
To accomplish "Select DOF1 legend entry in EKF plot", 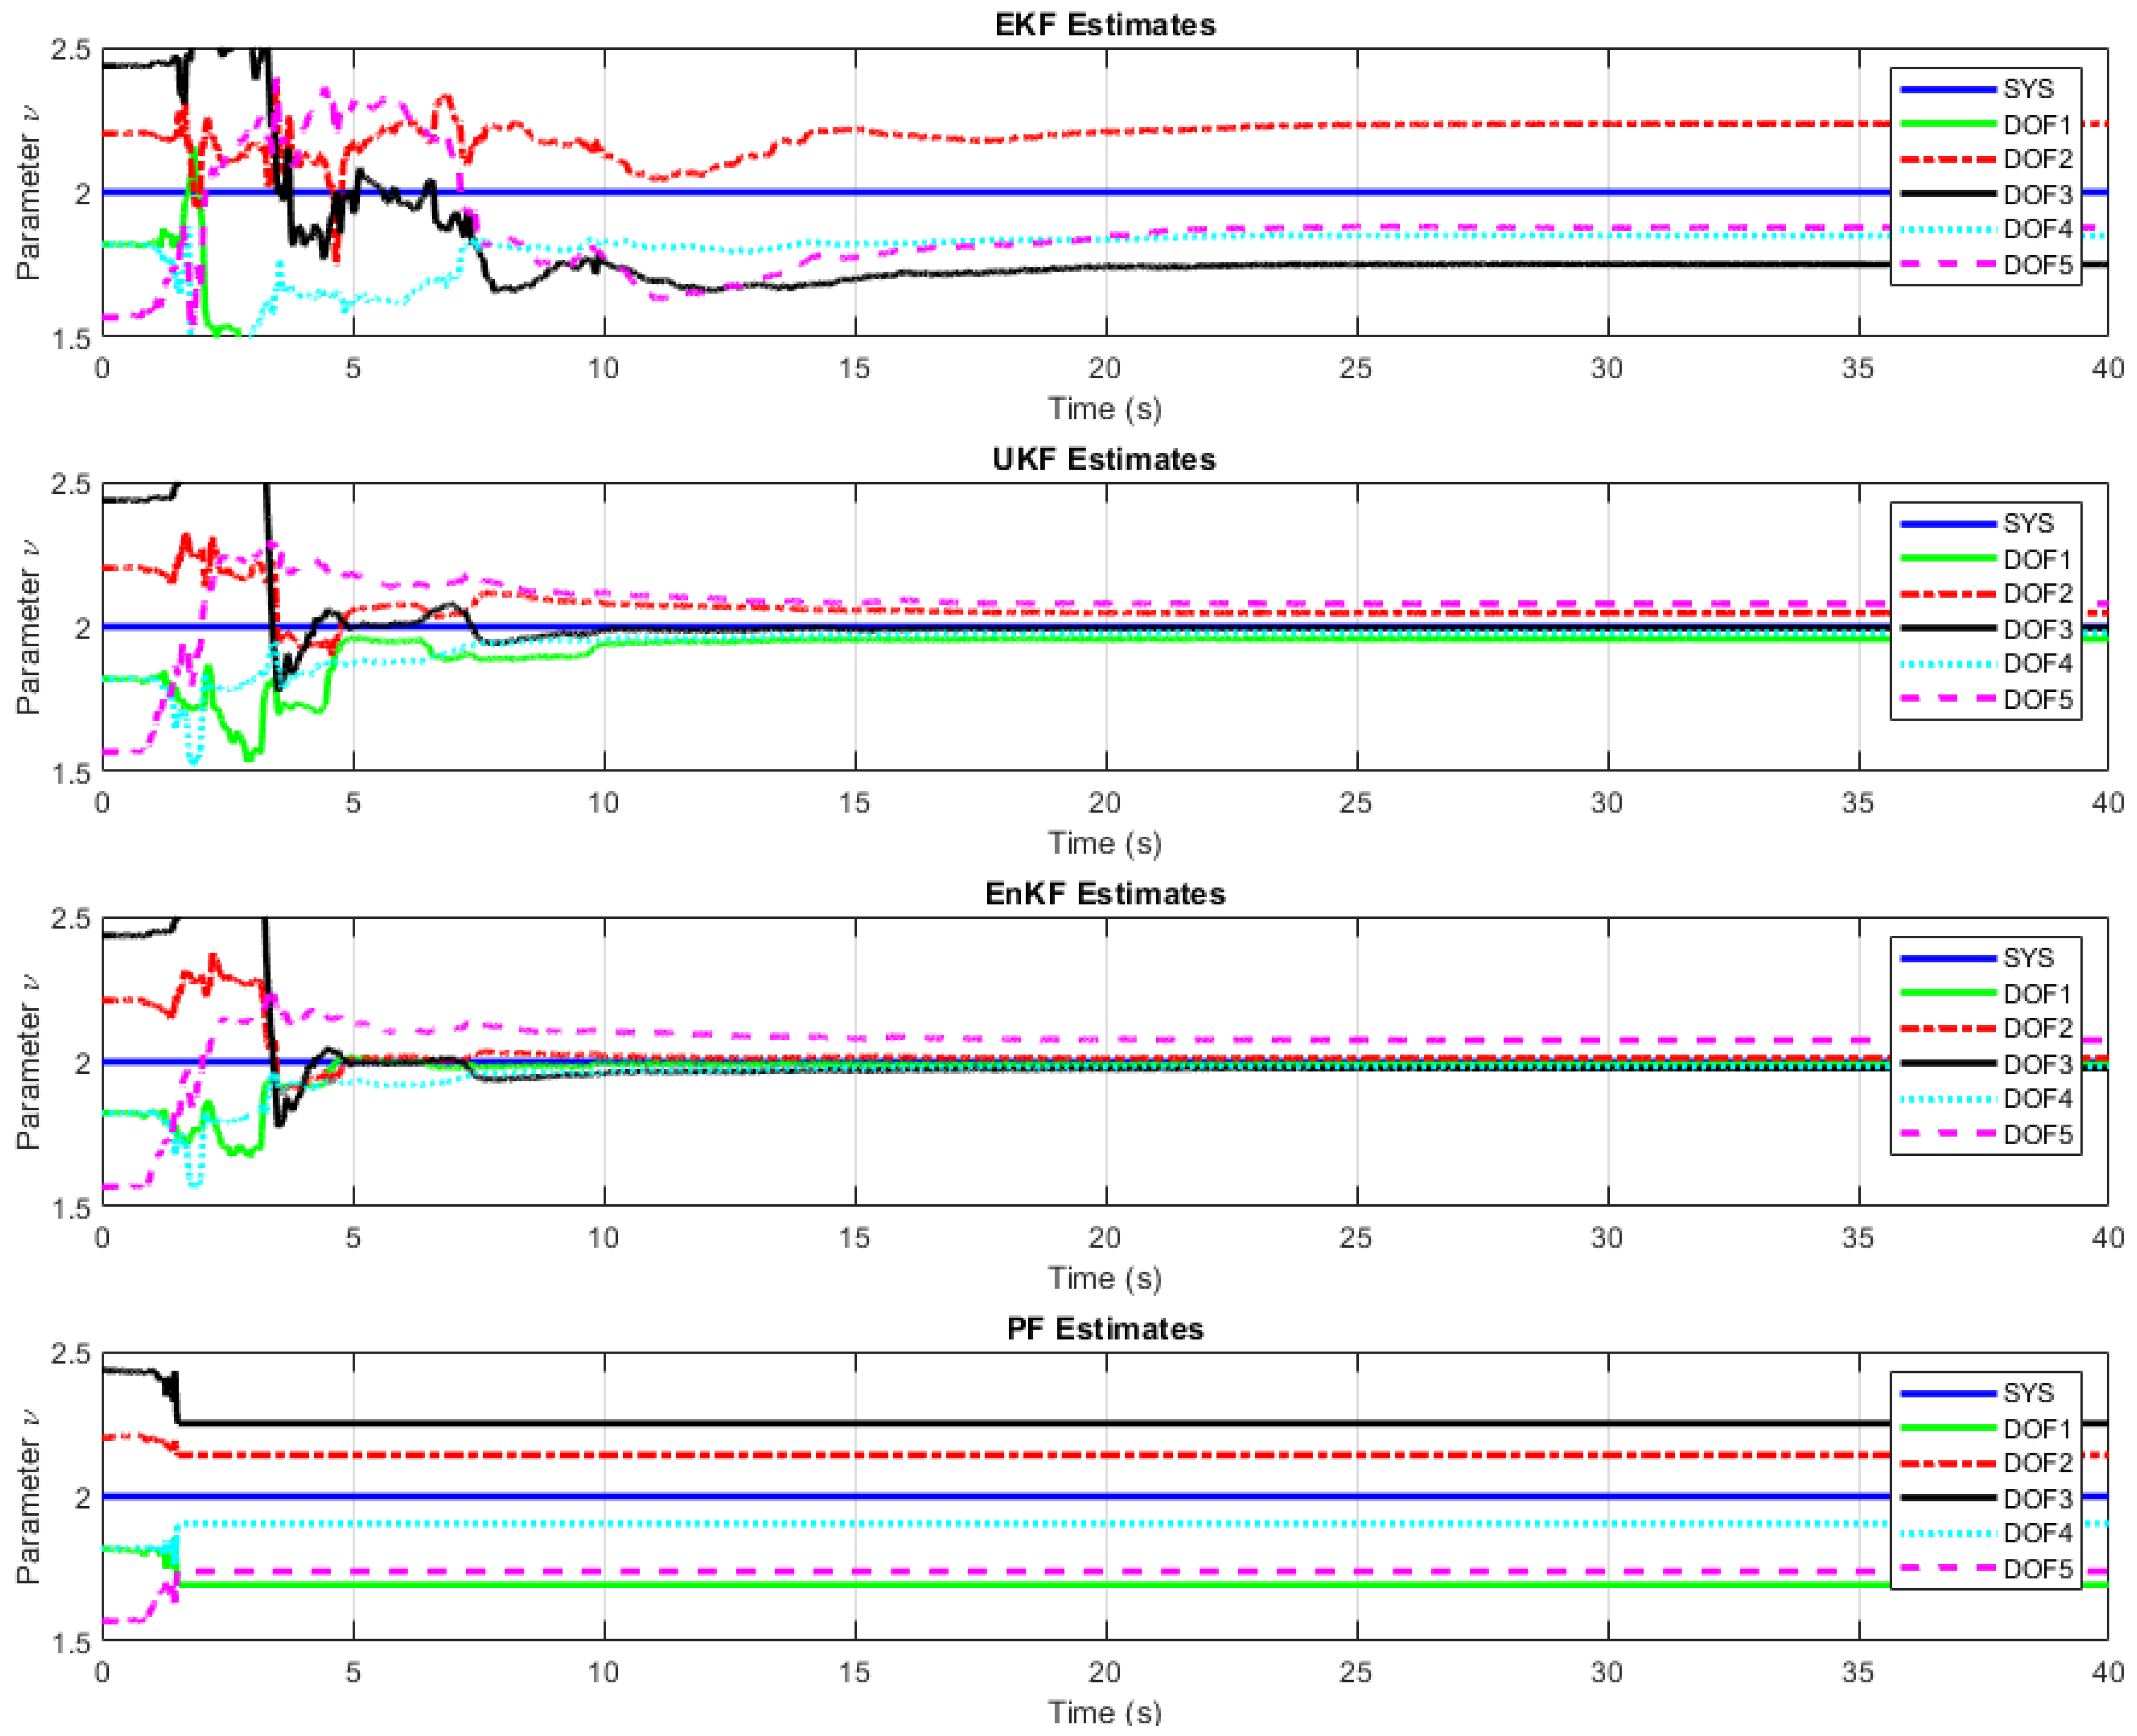I will [2036, 125].
